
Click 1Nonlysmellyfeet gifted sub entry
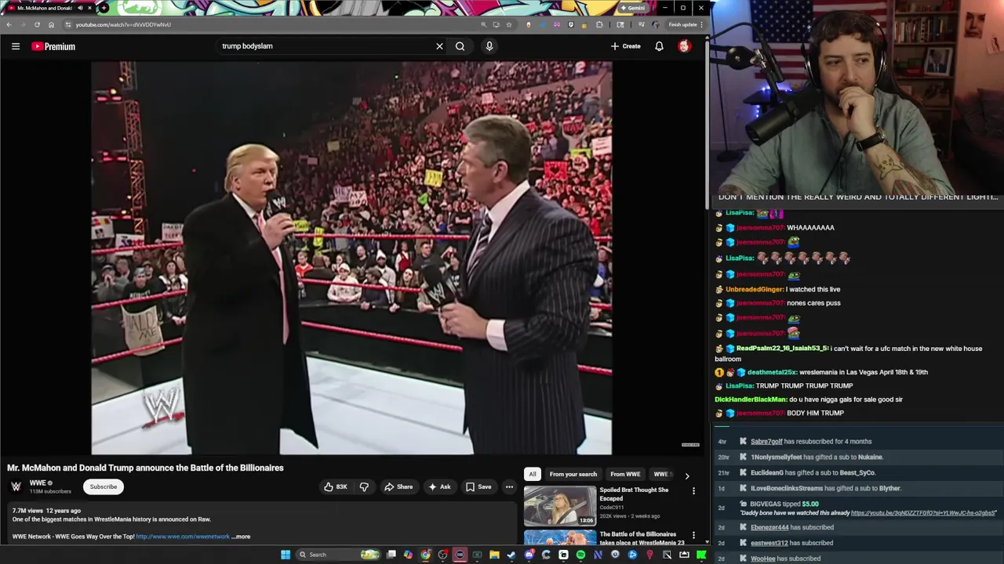click(x=817, y=457)
